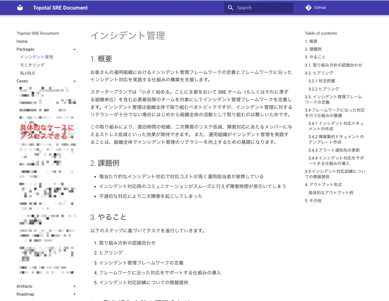Select Home in the navigation sidebar
The width and height of the screenshot is (389, 301).
(22, 41)
